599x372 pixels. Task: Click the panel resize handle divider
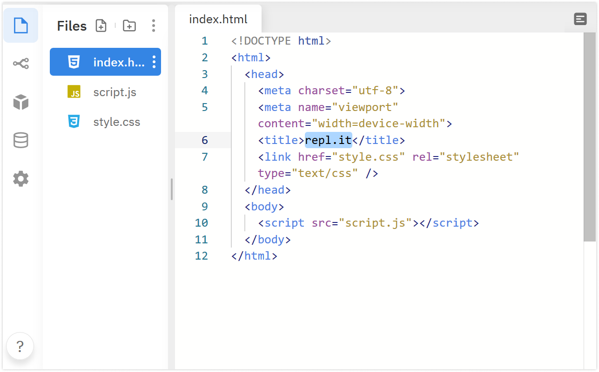172,189
